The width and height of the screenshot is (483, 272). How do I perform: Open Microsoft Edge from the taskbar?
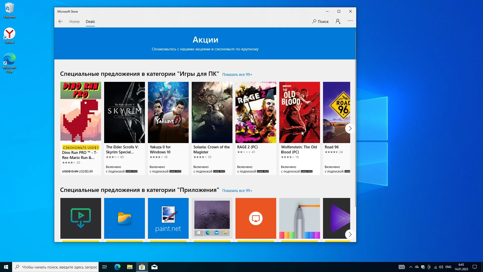(x=117, y=267)
